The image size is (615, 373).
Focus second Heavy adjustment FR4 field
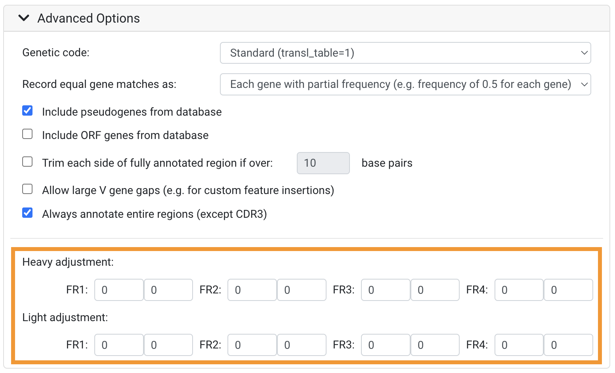[568, 290]
